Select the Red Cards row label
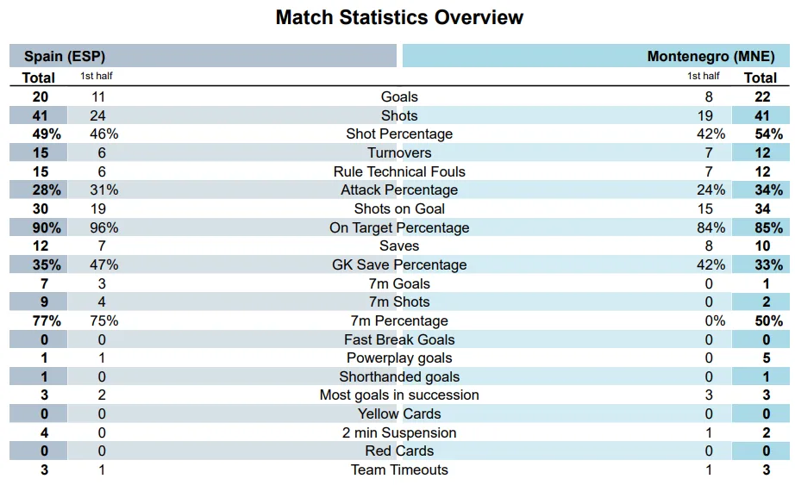 399,451
